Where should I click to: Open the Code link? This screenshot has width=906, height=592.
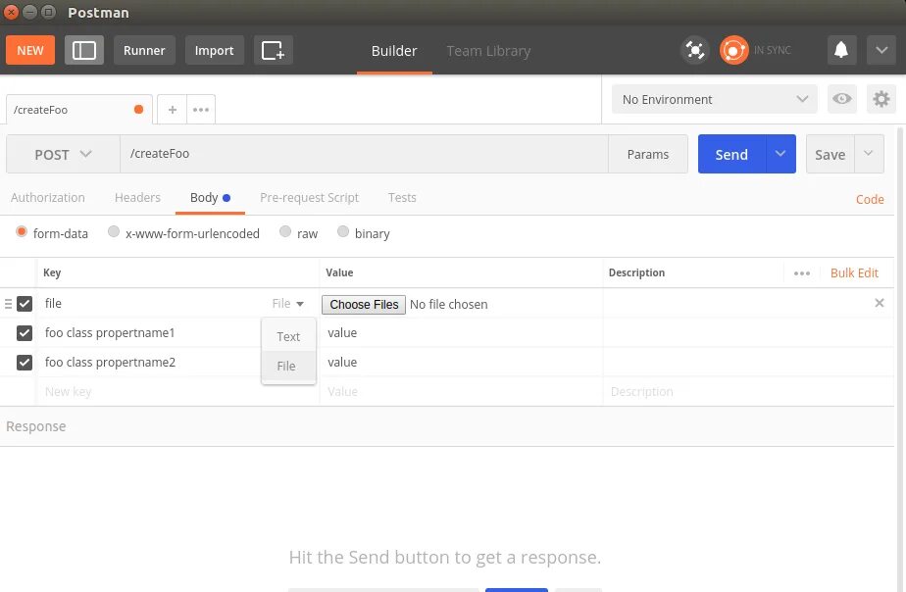click(x=870, y=199)
